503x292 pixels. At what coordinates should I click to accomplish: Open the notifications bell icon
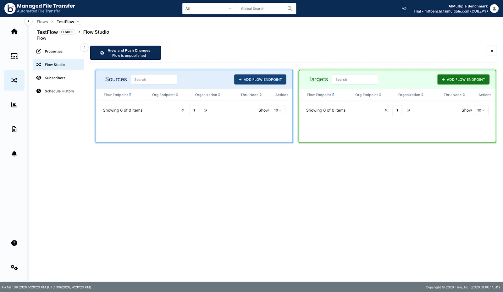point(14,154)
